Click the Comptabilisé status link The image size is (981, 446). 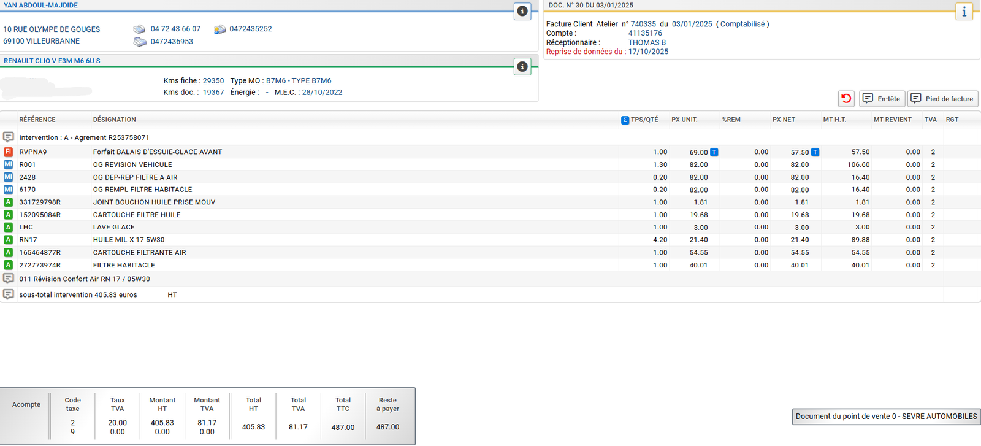point(742,24)
